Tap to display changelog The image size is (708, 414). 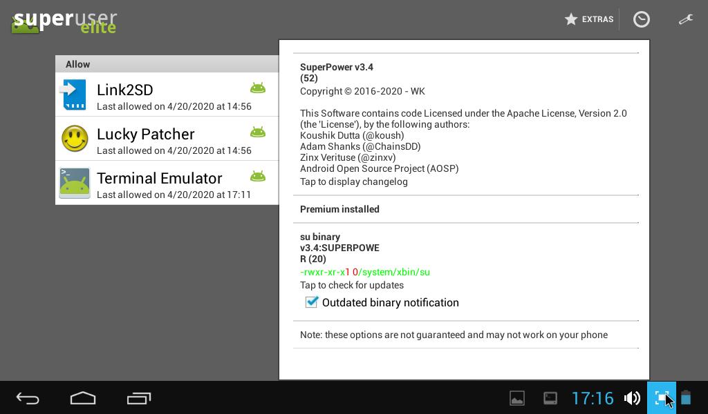click(x=353, y=181)
